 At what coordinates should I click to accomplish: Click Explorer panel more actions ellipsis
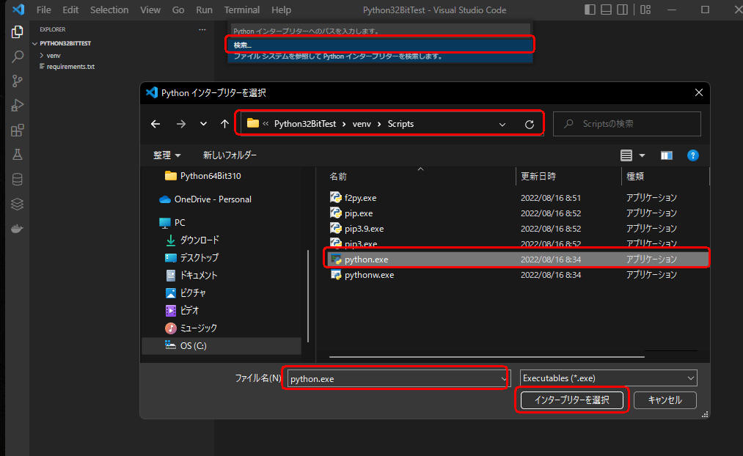[202, 29]
